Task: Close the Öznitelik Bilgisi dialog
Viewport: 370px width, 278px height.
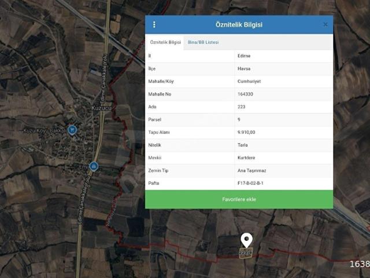Action: (325, 24)
